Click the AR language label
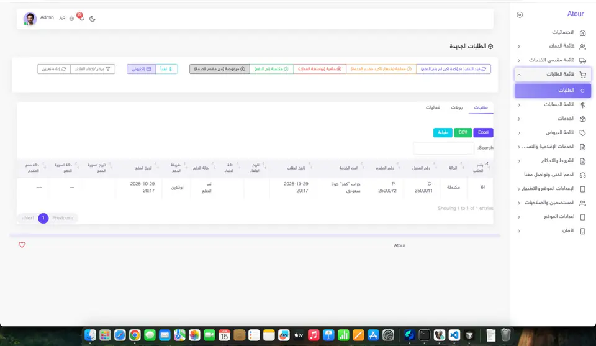The image size is (596, 346). click(x=62, y=19)
